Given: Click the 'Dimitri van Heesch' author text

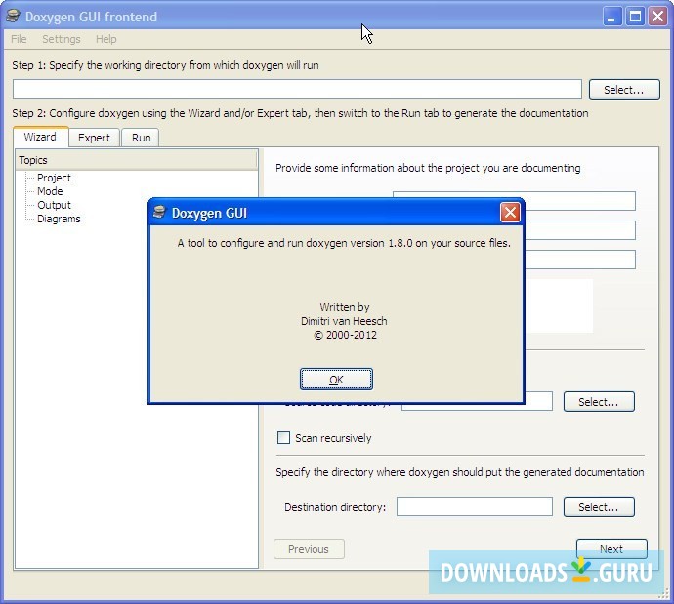Looking at the screenshot, I should [344, 321].
